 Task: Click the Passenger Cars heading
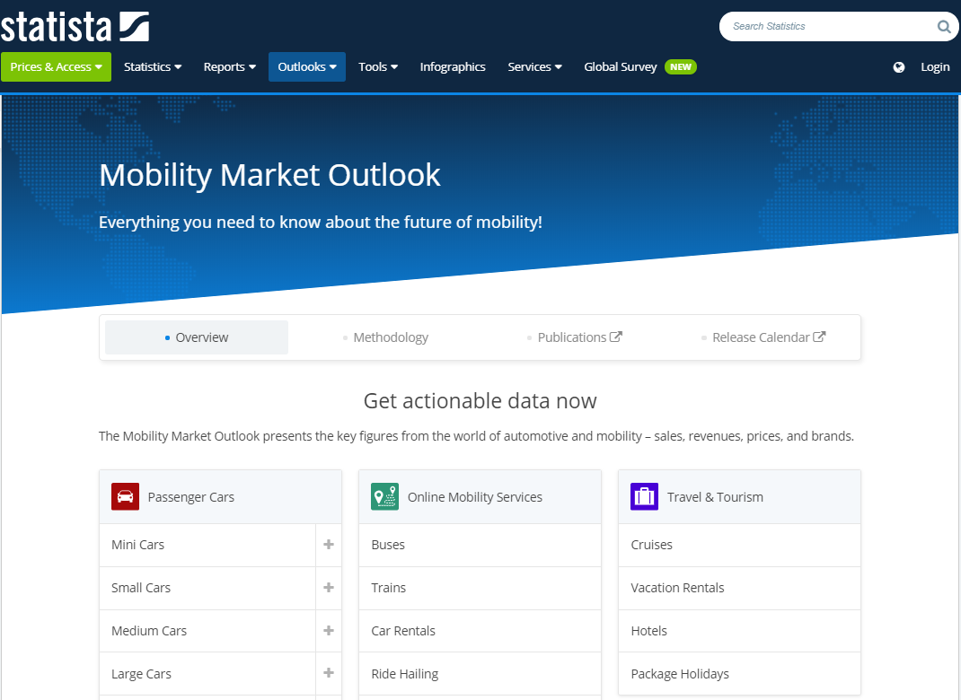pos(190,497)
